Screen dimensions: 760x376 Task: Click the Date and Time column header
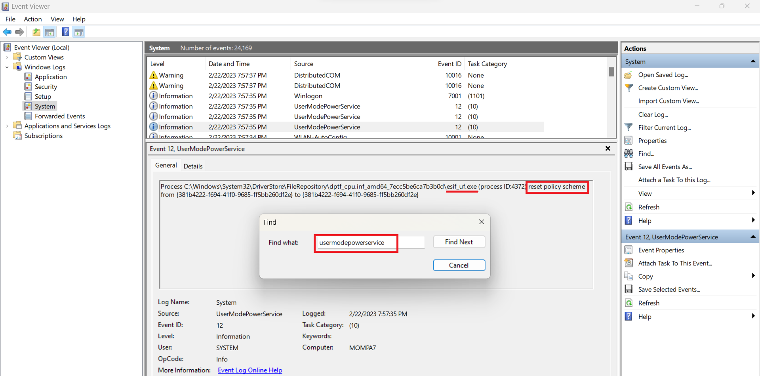[x=248, y=64]
